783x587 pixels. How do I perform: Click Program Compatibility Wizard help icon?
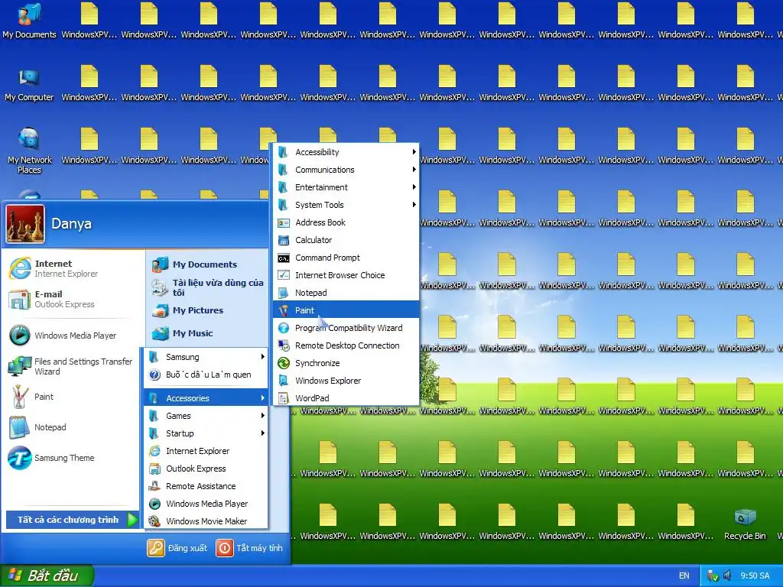point(283,328)
